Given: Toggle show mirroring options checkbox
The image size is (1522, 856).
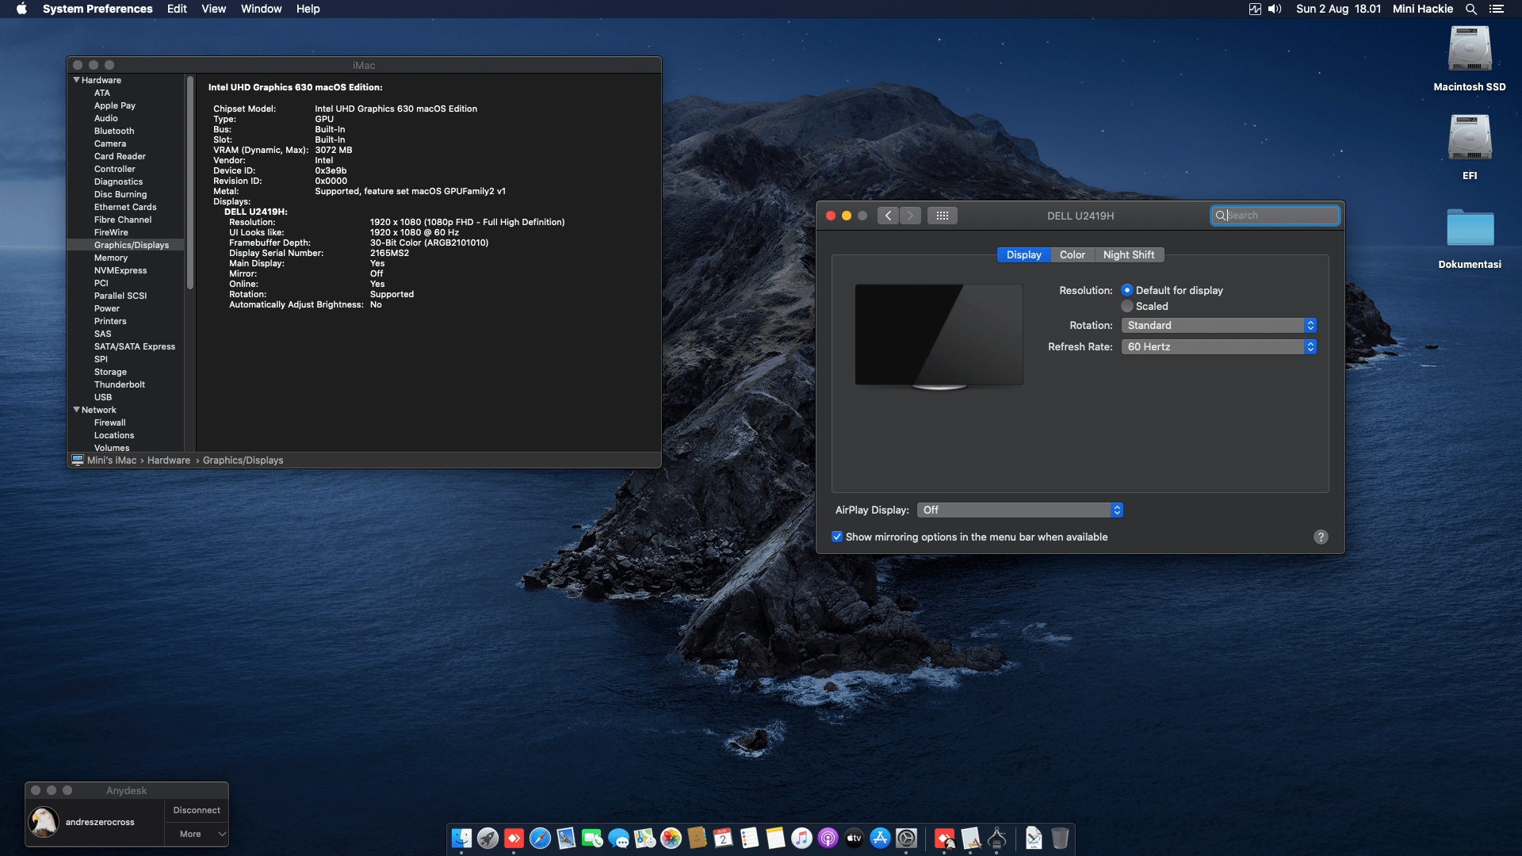Looking at the screenshot, I should tap(837, 537).
